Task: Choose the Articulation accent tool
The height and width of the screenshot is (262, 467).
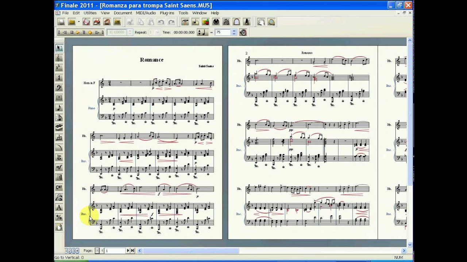Action: pos(59,158)
